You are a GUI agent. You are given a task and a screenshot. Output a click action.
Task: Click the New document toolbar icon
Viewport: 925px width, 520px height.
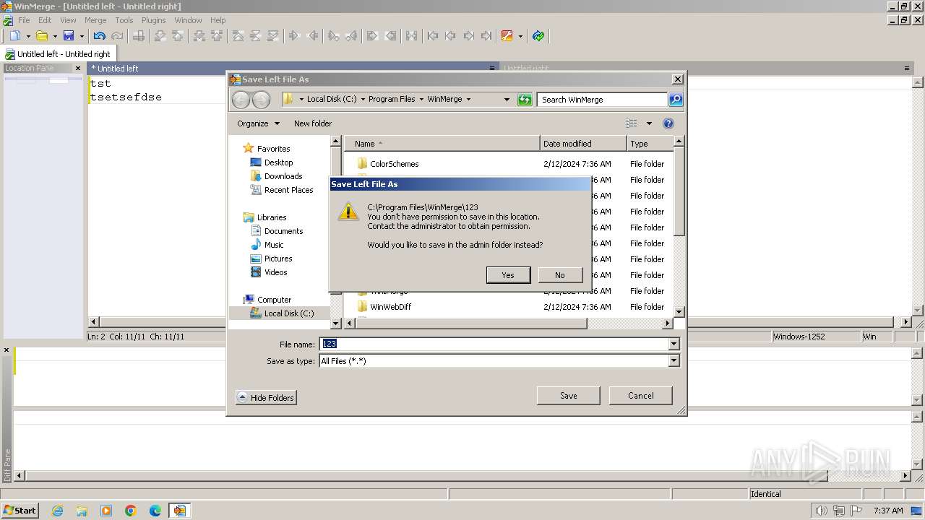pyautogui.click(x=14, y=35)
